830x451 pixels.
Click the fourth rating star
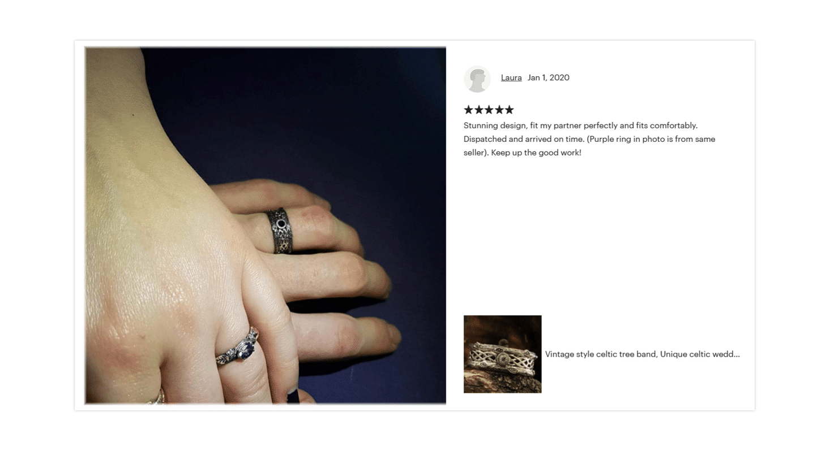click(499, 110)
